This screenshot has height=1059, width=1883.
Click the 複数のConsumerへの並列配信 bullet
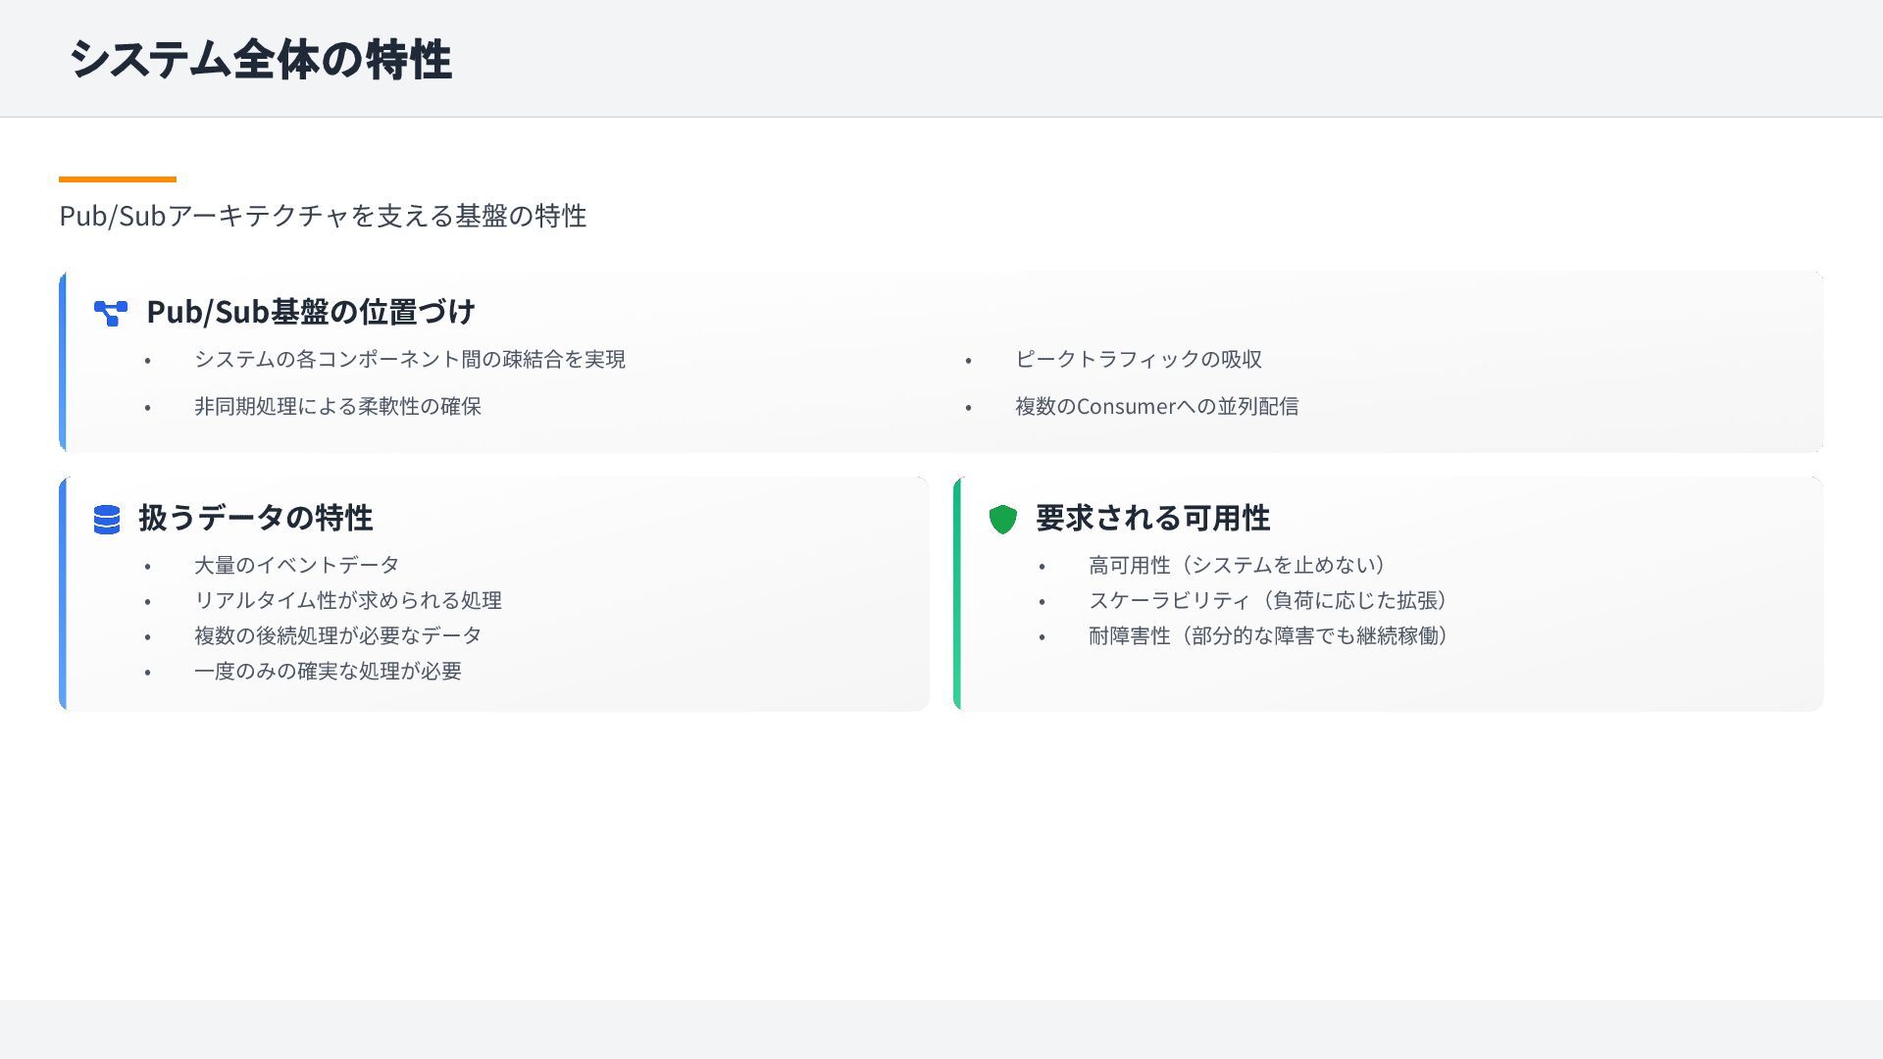(1156, 407)
